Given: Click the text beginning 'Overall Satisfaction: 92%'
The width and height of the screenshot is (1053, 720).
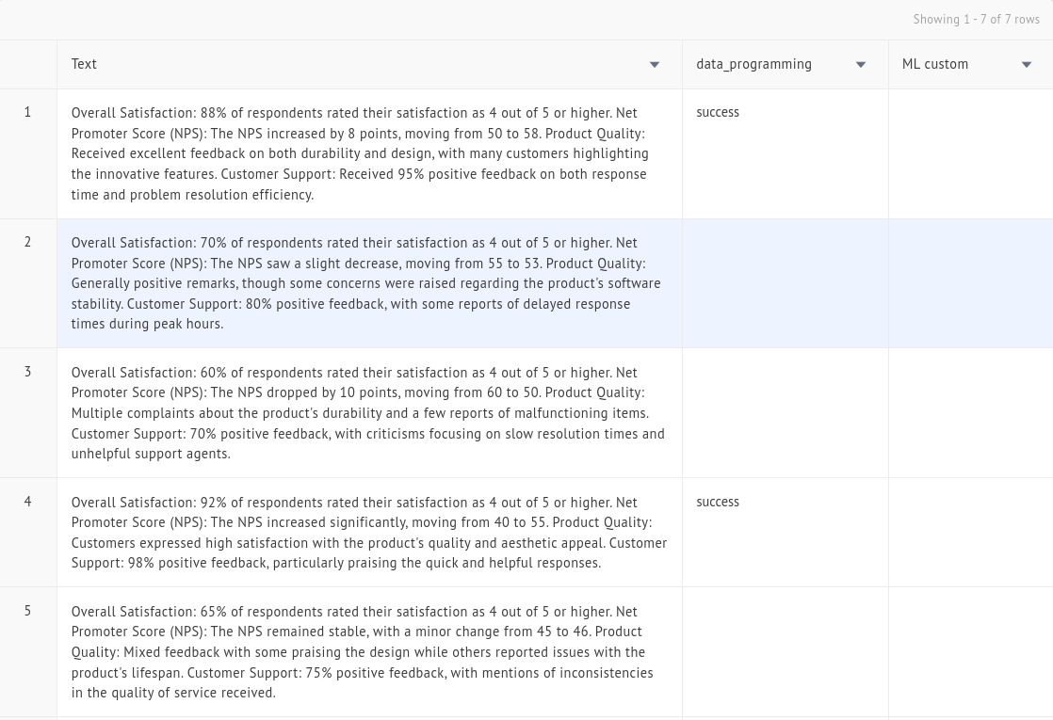Looking at the screenshot, I should click(x=369, y=532).
